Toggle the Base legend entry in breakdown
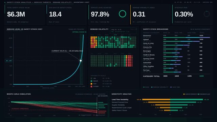Viewport: 217px width, 122px height. [146, 87]
